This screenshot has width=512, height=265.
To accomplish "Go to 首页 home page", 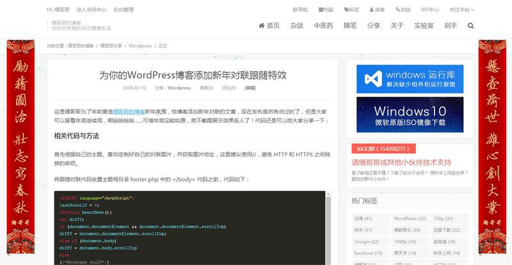I will [x=269, y=26].
